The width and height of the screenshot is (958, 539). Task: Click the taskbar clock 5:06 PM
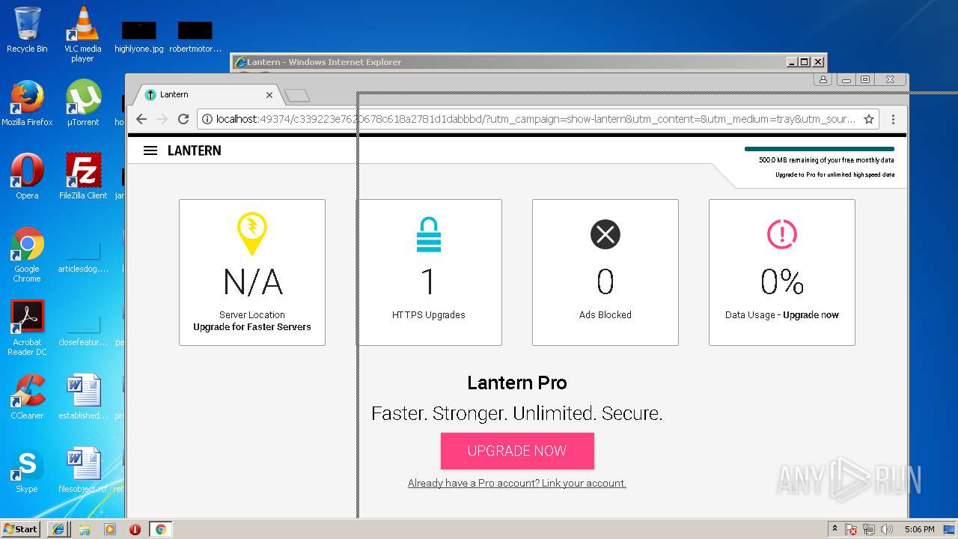tap(919, 529)
